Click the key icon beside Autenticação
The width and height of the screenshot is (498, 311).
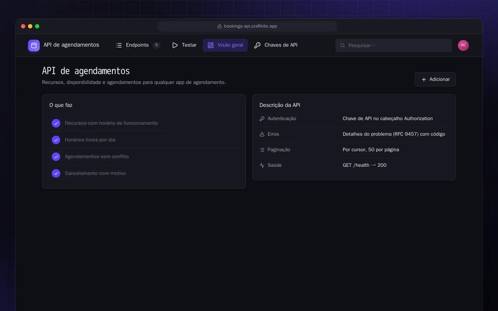point(262,119)
